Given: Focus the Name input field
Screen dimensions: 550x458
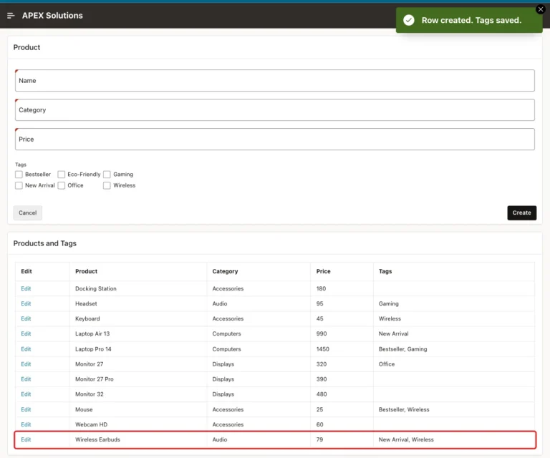Looking at the screenshot, I should [x=275, y=81].
